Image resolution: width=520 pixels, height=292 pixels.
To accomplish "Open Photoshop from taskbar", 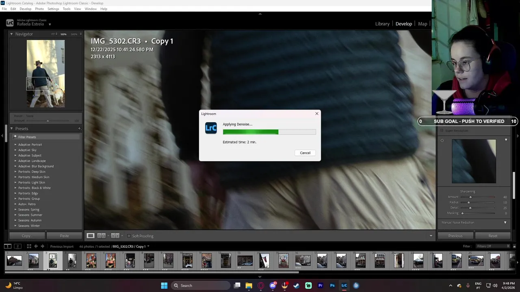I will point(332,286).
